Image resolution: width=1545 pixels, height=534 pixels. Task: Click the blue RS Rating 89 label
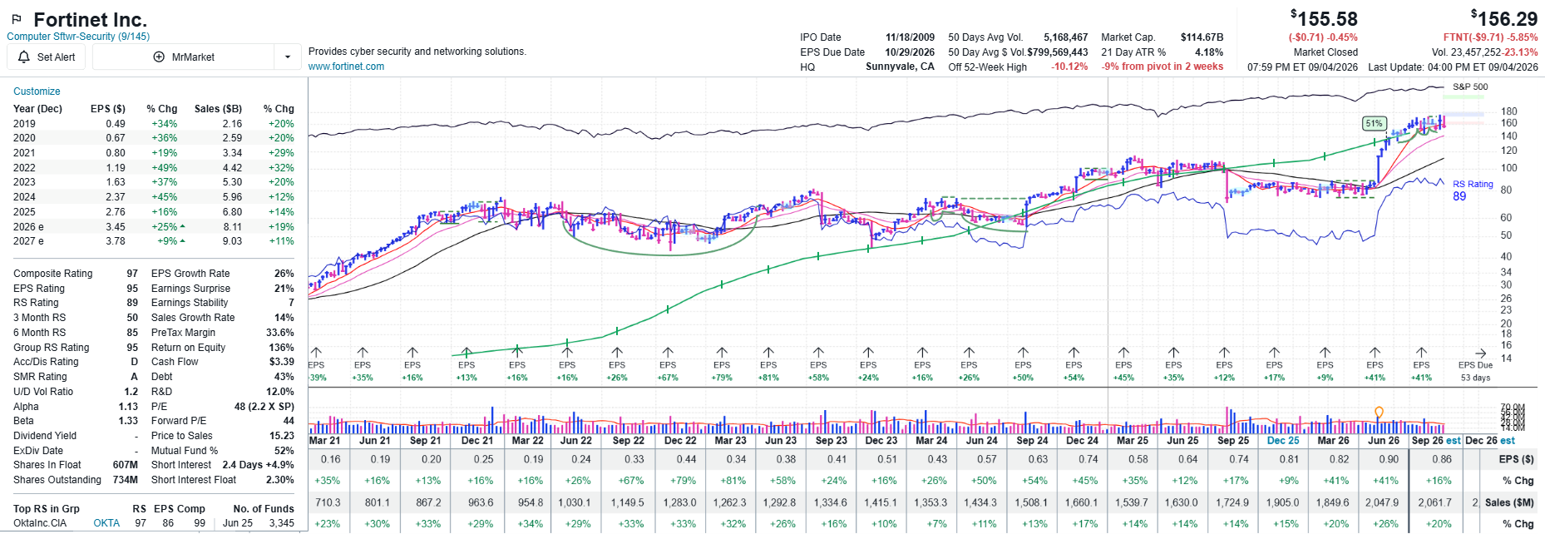coord(1473,190)
